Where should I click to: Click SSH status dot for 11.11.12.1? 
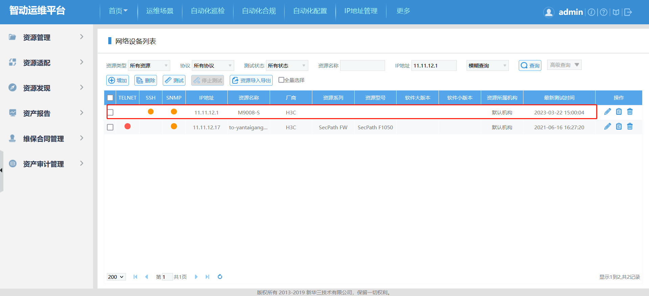[151, 112]
